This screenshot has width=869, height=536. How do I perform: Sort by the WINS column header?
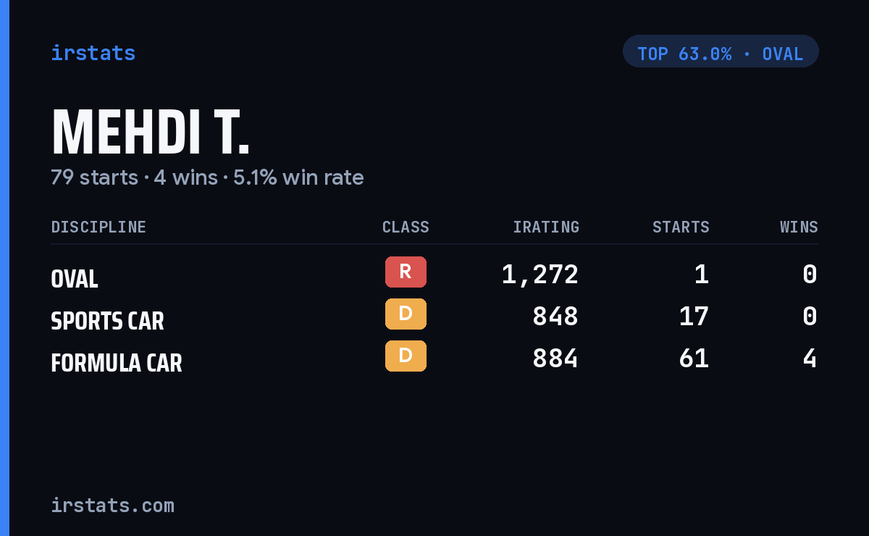tap(799, 227)
